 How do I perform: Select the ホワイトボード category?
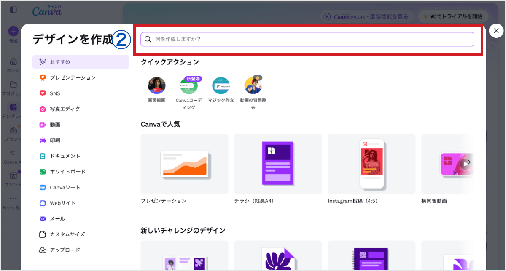tap(67, 171)
